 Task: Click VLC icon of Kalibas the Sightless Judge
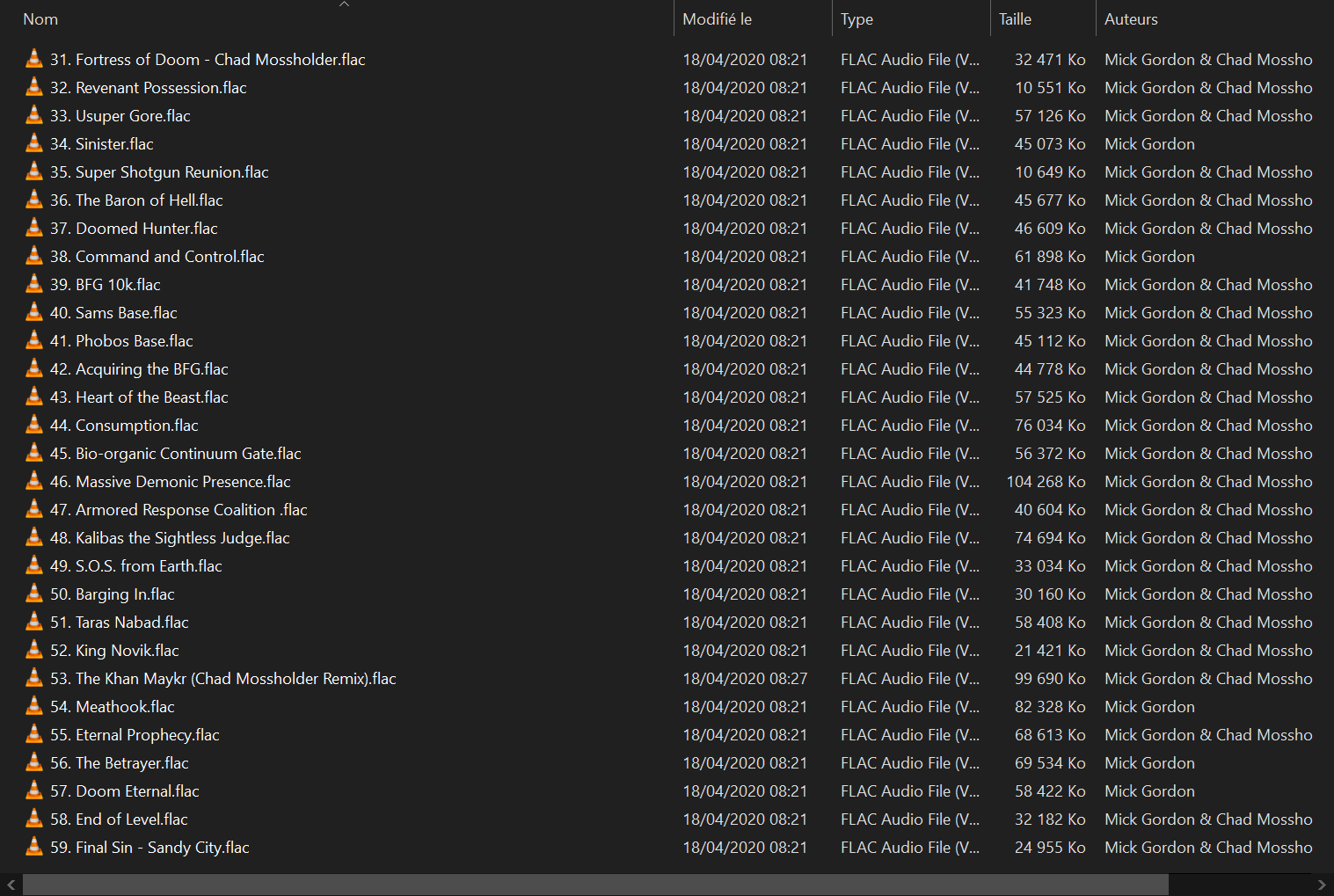(x=34, y=538)
